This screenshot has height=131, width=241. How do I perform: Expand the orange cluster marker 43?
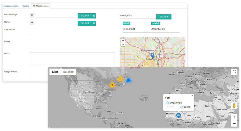point(120,79)
